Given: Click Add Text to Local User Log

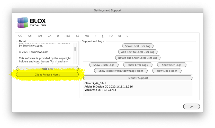Looking at the screenshot, I should click(x=138, y=52).
